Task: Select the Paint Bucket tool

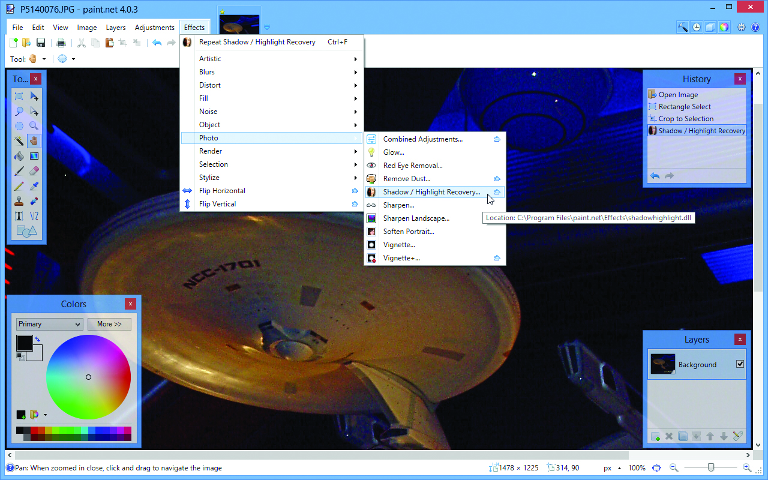Action: coord(19,156)
